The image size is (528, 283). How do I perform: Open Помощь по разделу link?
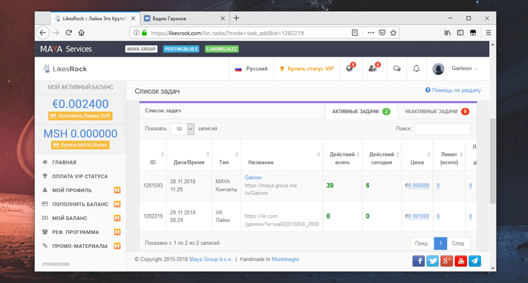point(453,91)
